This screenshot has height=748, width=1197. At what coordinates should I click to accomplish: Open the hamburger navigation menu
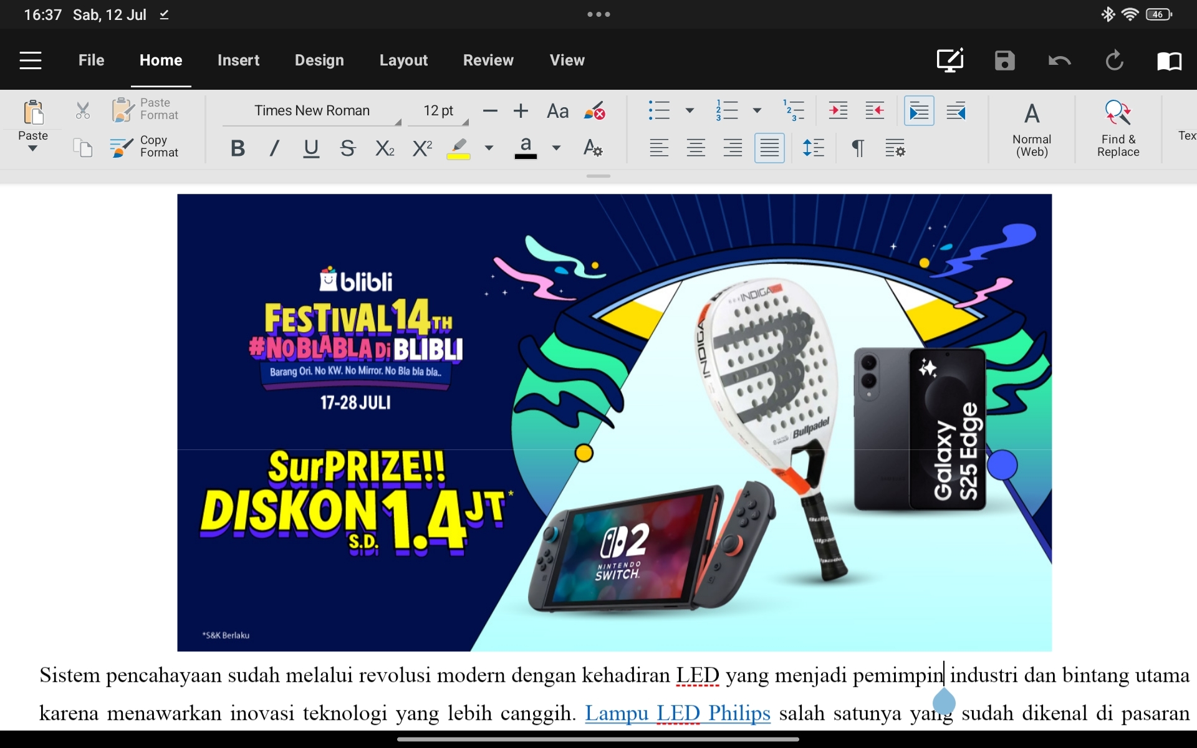click(30, 60)
